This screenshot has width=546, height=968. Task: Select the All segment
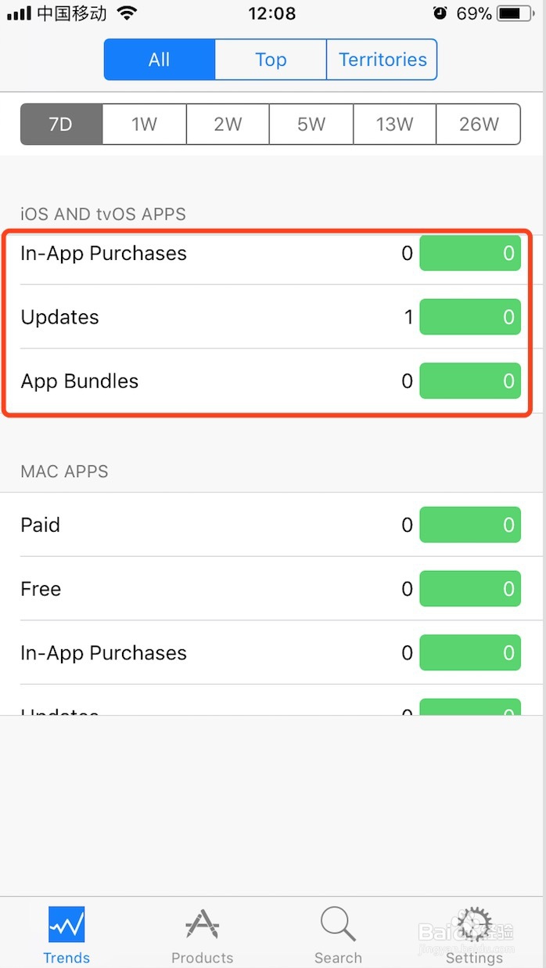coord(160,60)
